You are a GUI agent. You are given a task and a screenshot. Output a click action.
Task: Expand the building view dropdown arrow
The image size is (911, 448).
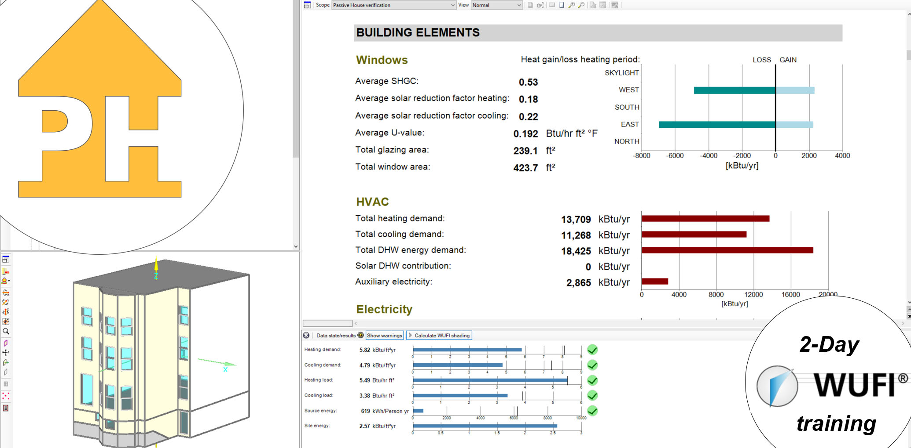pos(9,281)
